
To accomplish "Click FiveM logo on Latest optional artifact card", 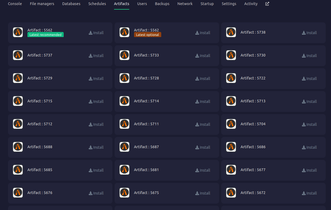I will [124, 32].
